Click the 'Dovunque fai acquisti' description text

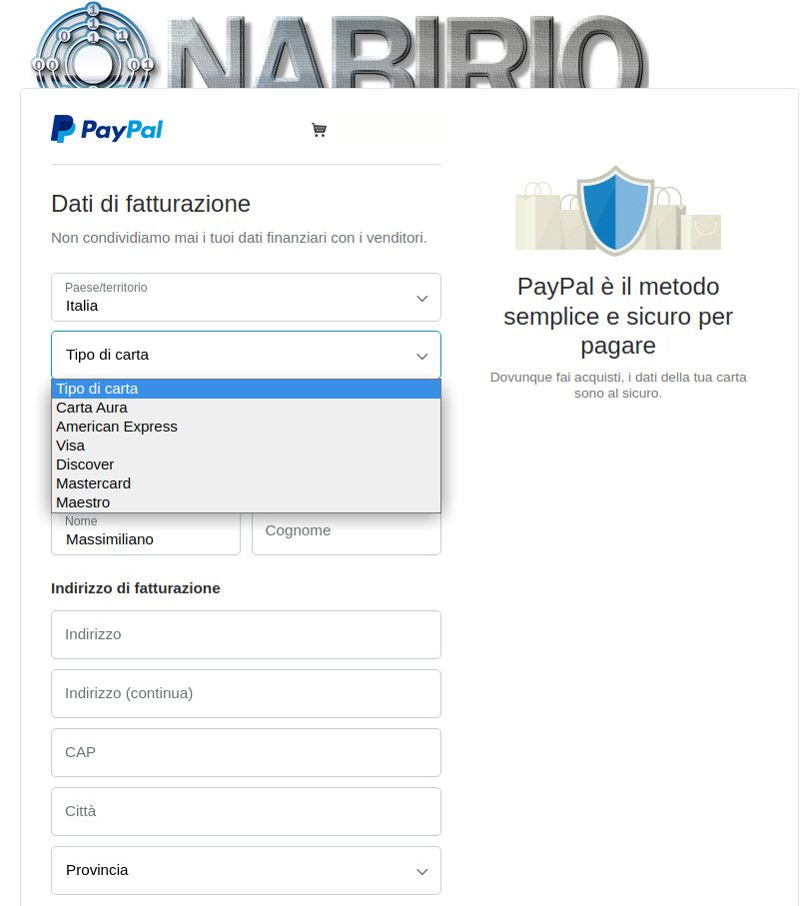click(618, 386)
